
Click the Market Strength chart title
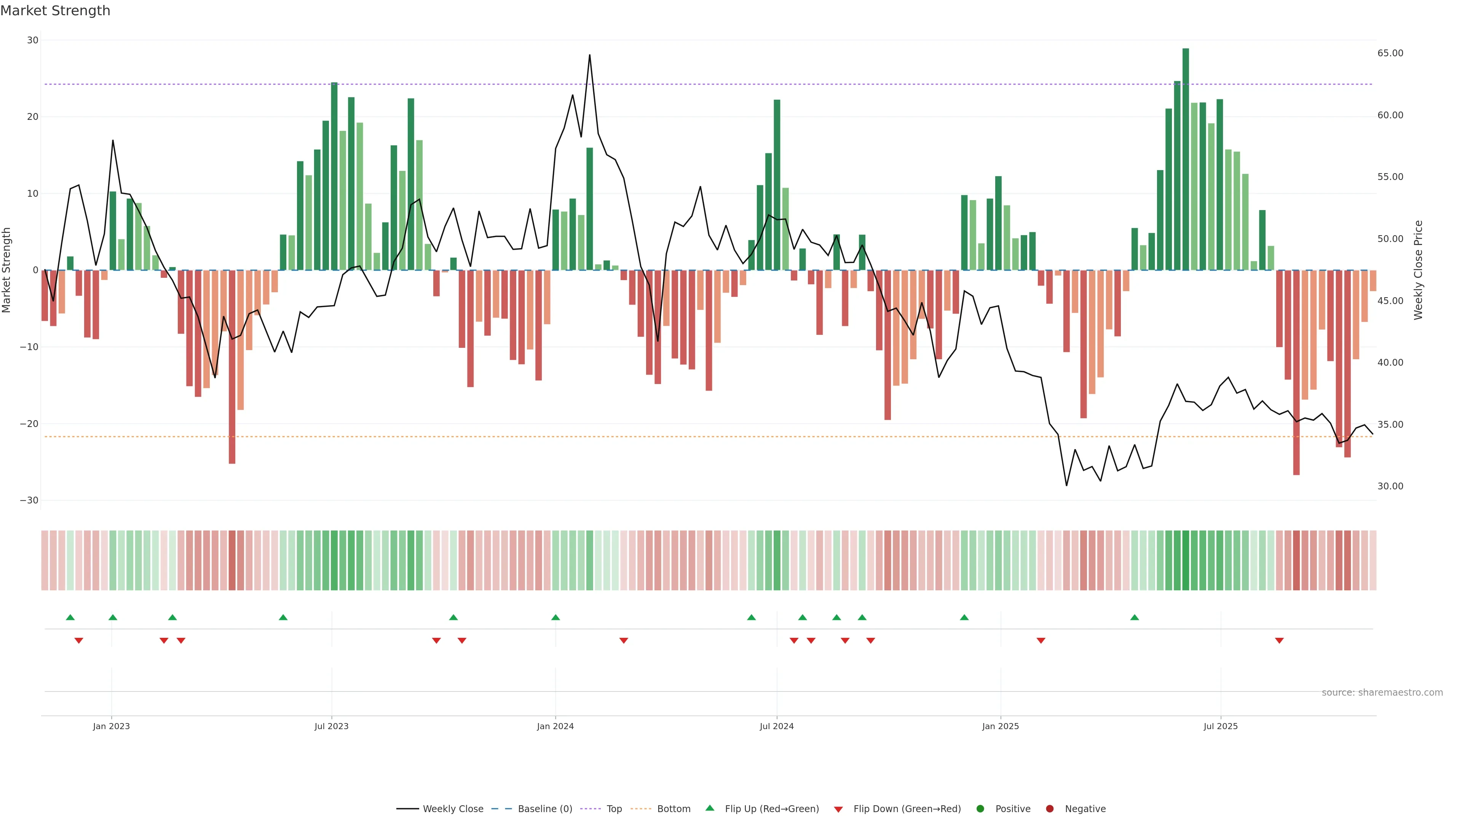point(55,10)
